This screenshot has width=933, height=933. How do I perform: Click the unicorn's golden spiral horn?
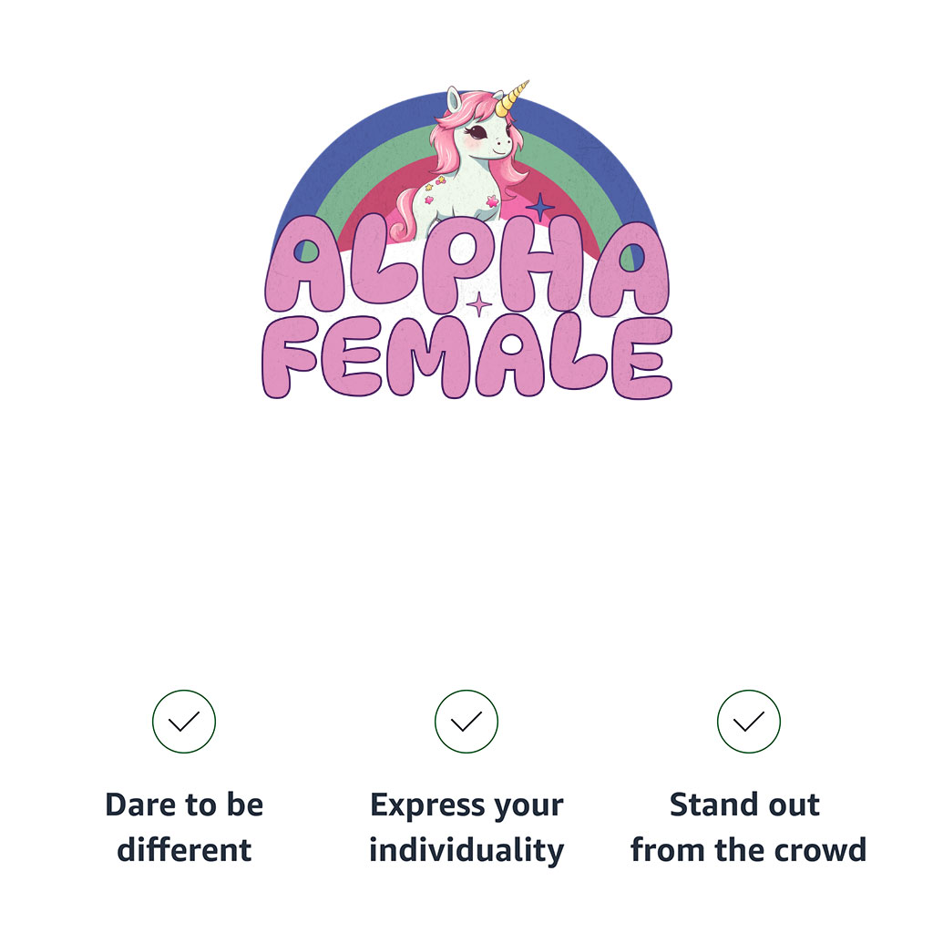(x=512, y=98)
